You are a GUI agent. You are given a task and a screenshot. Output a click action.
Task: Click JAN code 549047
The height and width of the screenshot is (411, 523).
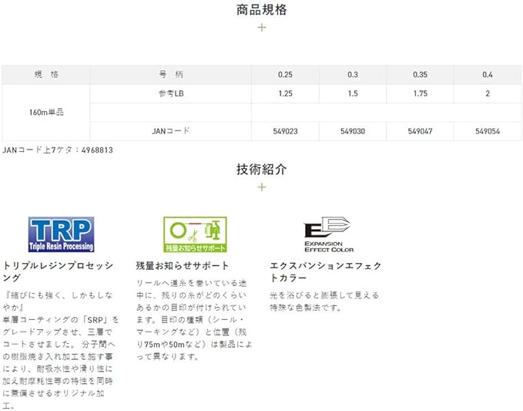click(x=420, y=131)
